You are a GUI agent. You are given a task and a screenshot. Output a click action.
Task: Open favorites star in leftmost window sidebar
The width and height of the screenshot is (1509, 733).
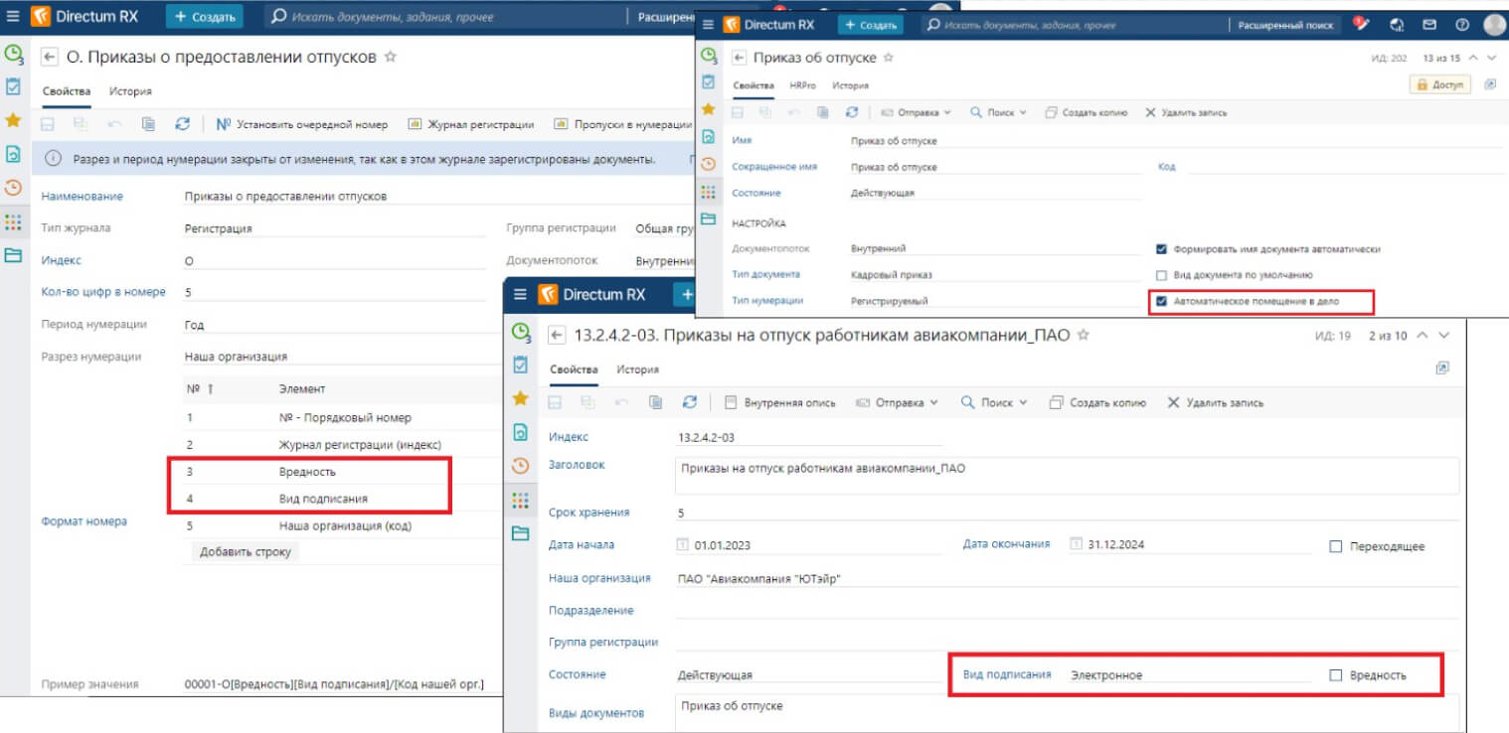coord(13,120)
